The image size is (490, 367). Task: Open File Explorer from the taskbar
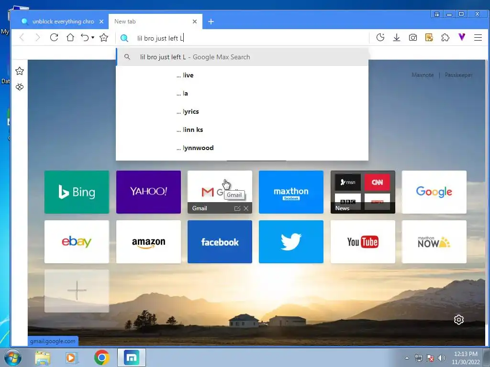click(x=43, y=357)
